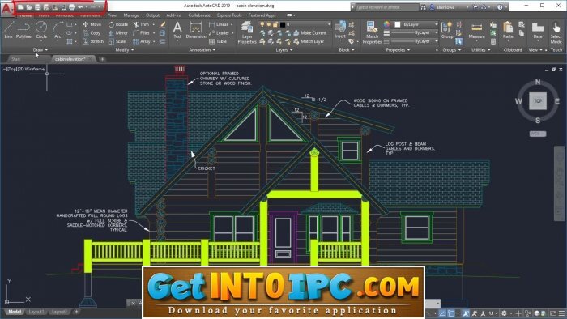Toggle annotation monitor plus icon
Screen dimensions: 567x319
pos(518,313)
